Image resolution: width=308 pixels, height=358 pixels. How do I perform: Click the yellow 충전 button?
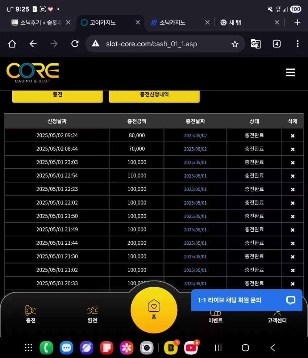57,96
